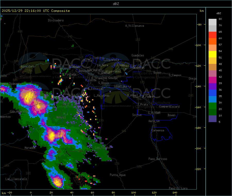Select the white 80 dBZ color swatch
The height and width of the screenshot is (196, 232).
tap(212, 22)
